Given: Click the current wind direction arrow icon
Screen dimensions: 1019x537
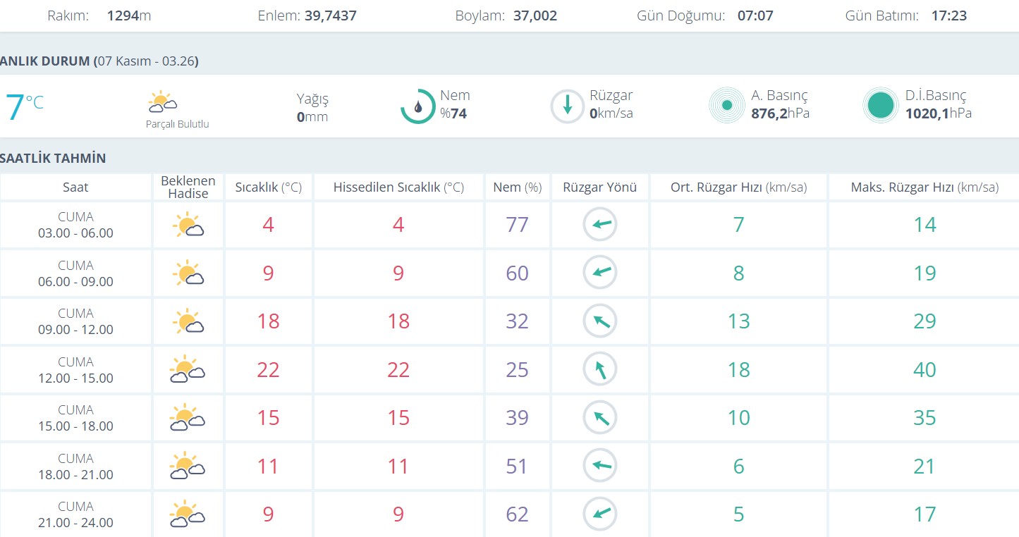Looking at the screenshot, I should coord(567,106).
